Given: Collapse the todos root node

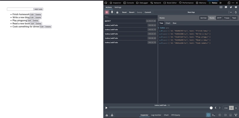Looking at the screenshot, I should [x=159, y=28].
